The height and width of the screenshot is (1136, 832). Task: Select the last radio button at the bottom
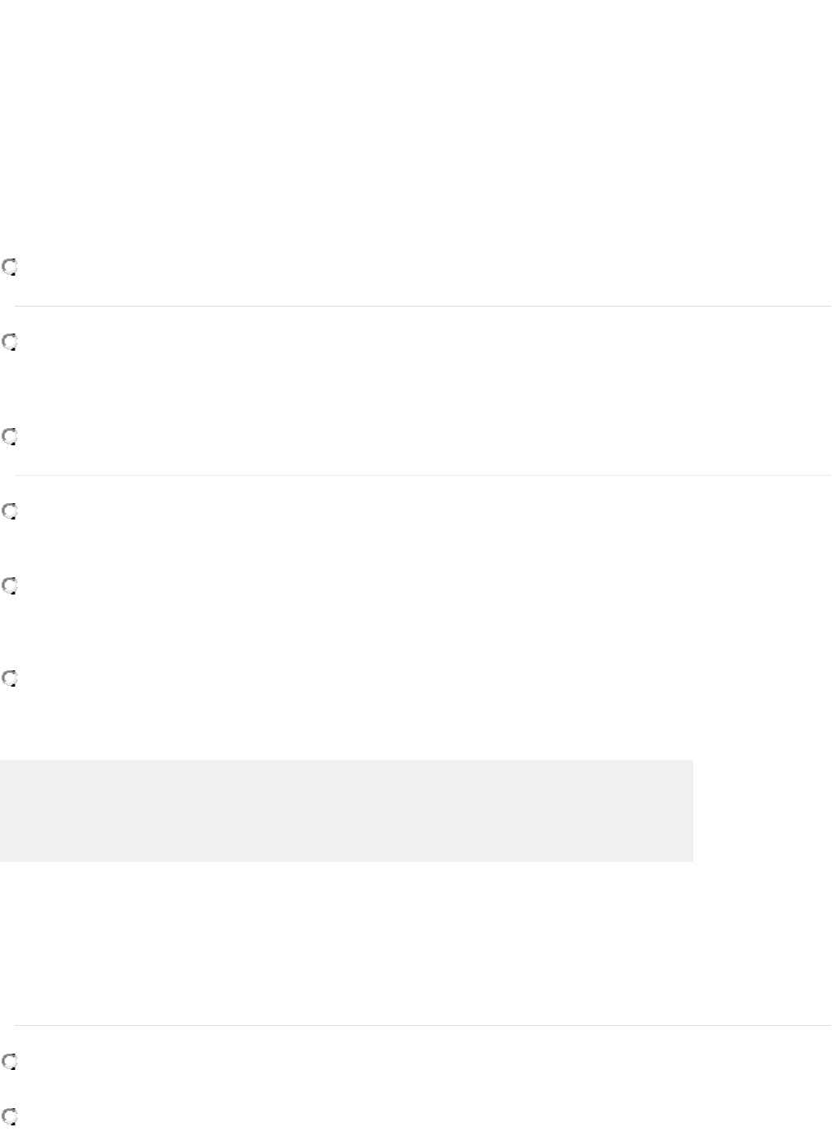click(x=10, y=1116)
